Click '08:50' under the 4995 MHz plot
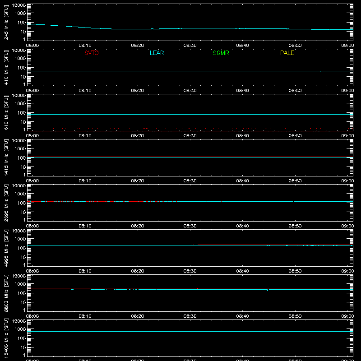This screenshot has height=361, width=361. coord(295,271)
